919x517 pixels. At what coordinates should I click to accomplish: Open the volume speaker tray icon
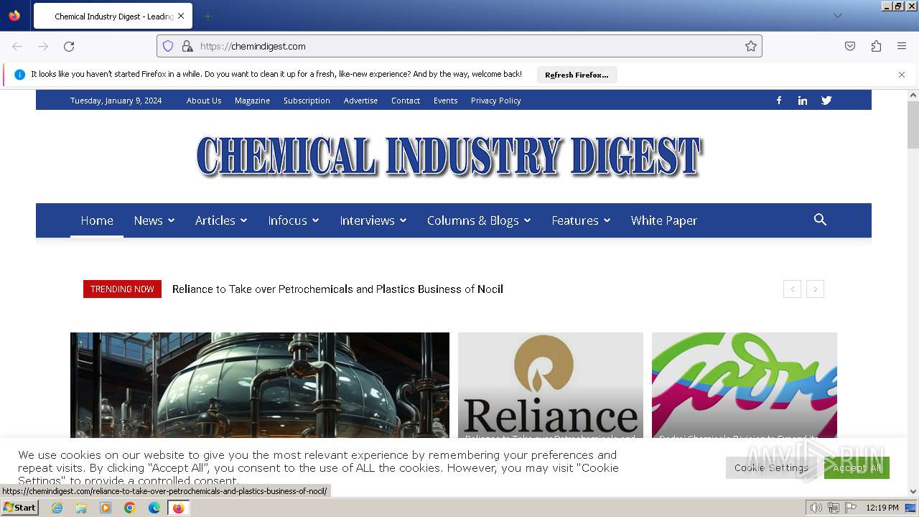(x=816, y=508)
